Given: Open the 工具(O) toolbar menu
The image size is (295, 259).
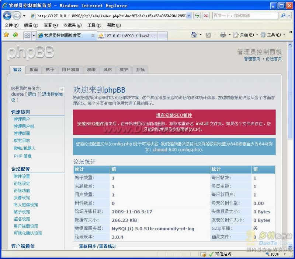Looking at the screenshot, I should click(273, 35).
